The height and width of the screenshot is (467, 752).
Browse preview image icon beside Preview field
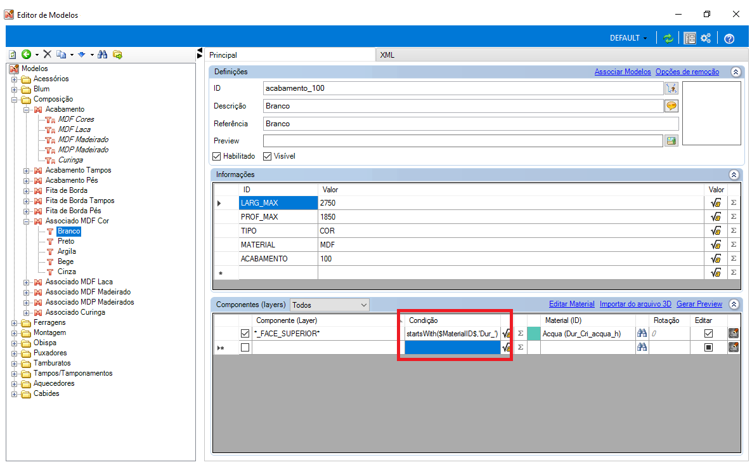[x=671, y=141]
